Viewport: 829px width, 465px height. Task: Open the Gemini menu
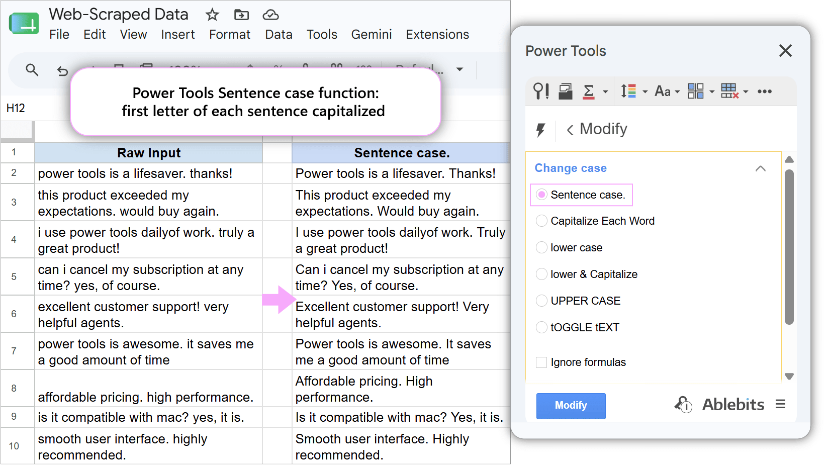click(x=372, y=34)
